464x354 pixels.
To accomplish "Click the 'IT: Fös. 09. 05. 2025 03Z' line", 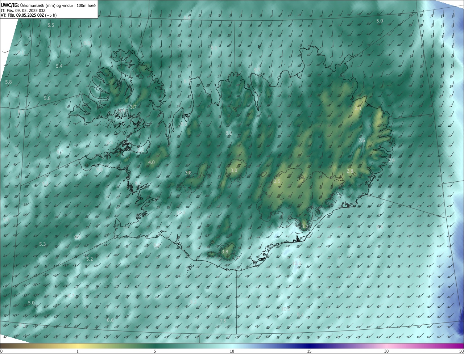I will 23,10.
